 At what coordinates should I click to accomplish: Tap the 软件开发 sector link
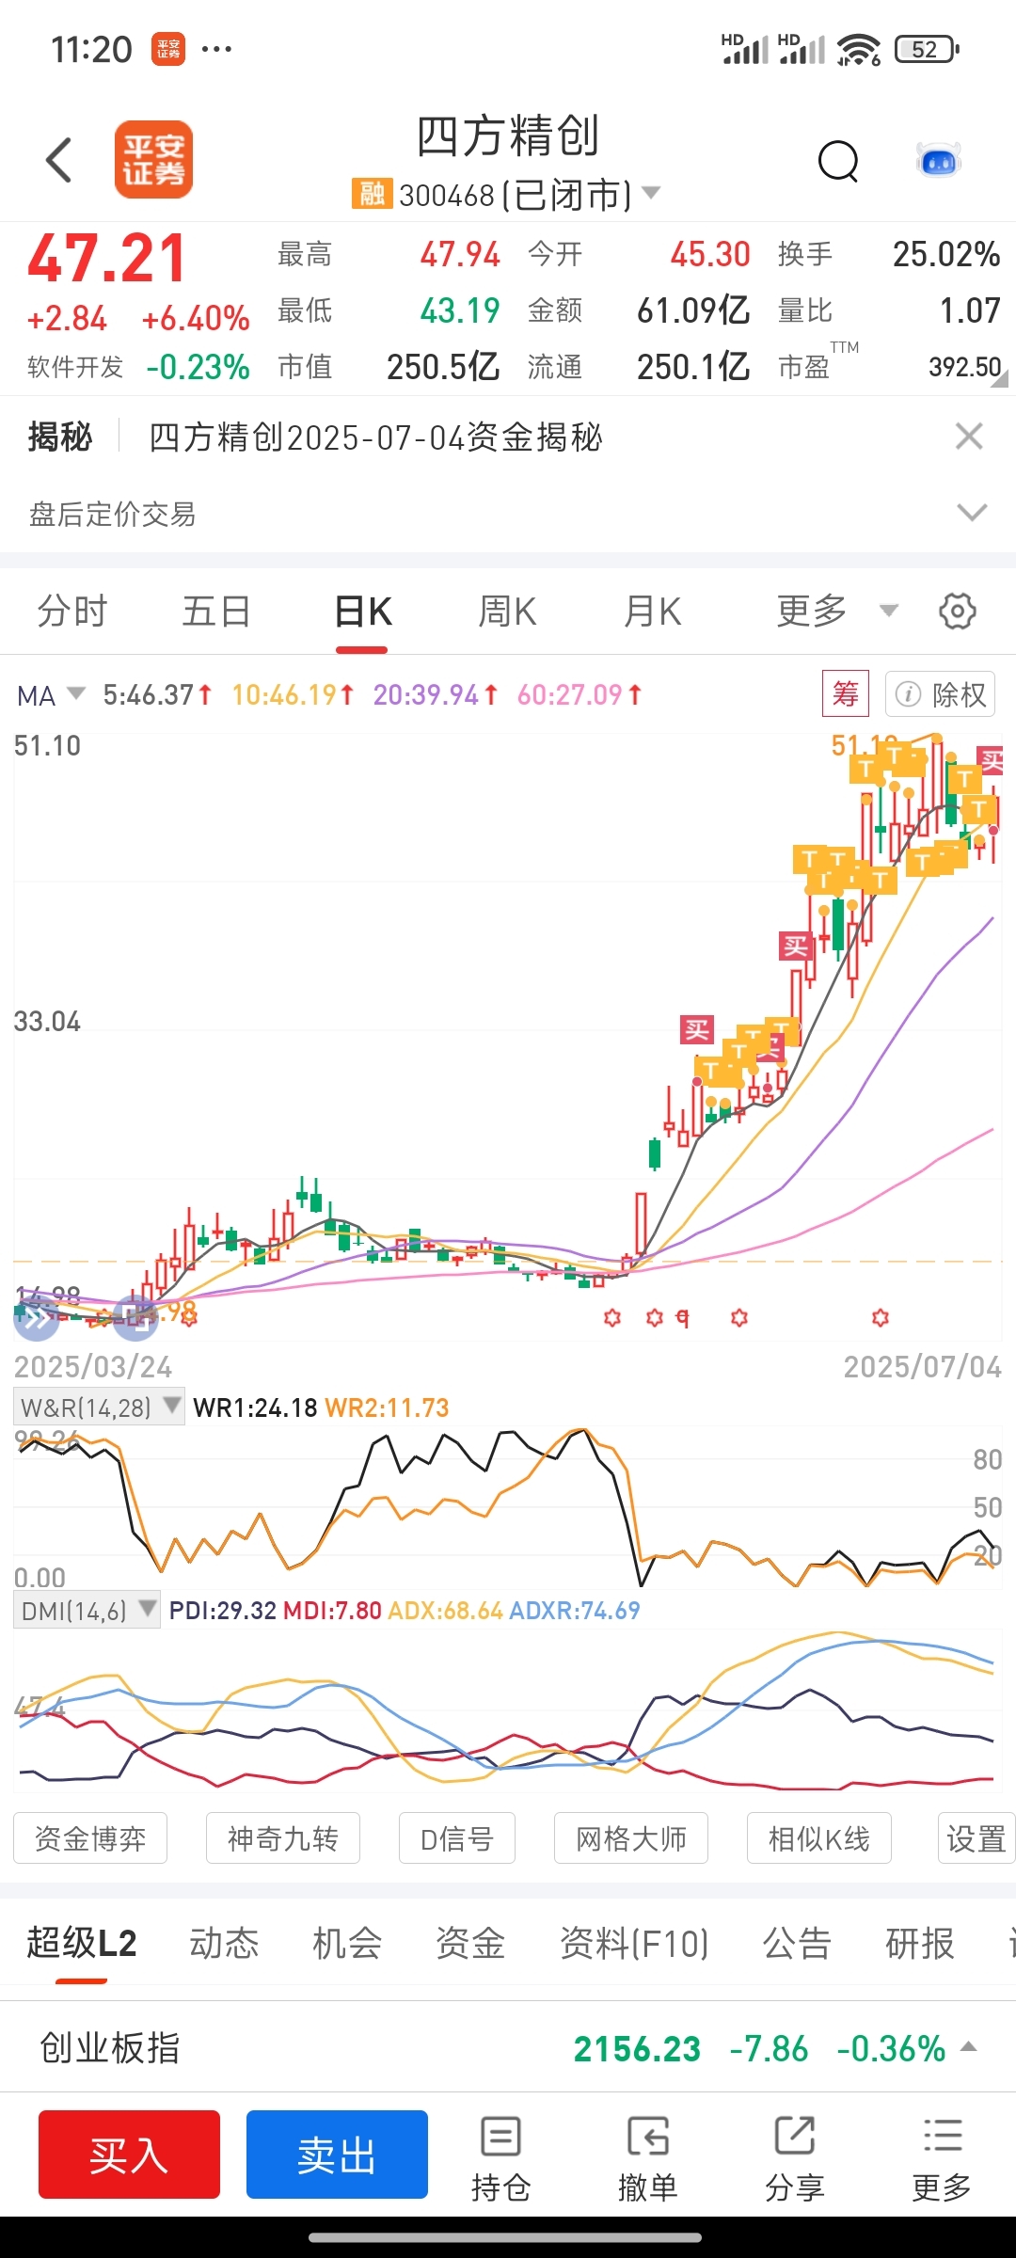[75, 367]
